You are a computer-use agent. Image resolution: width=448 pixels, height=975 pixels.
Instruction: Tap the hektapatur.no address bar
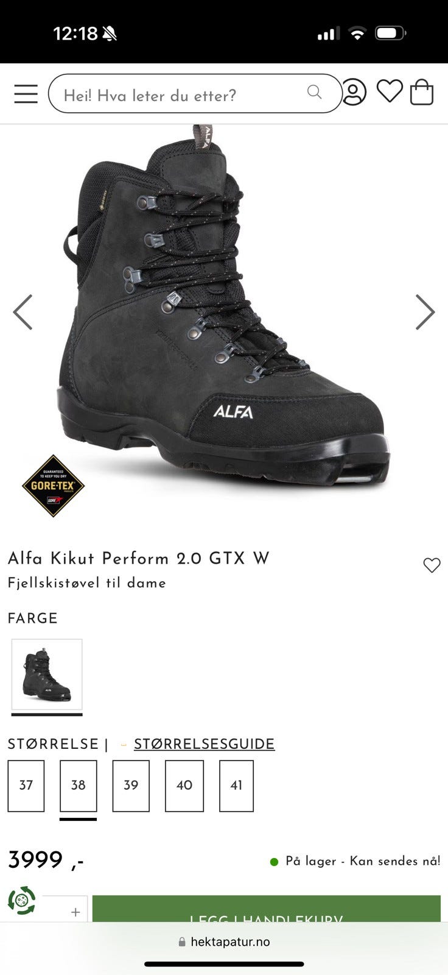coord(224,941)
